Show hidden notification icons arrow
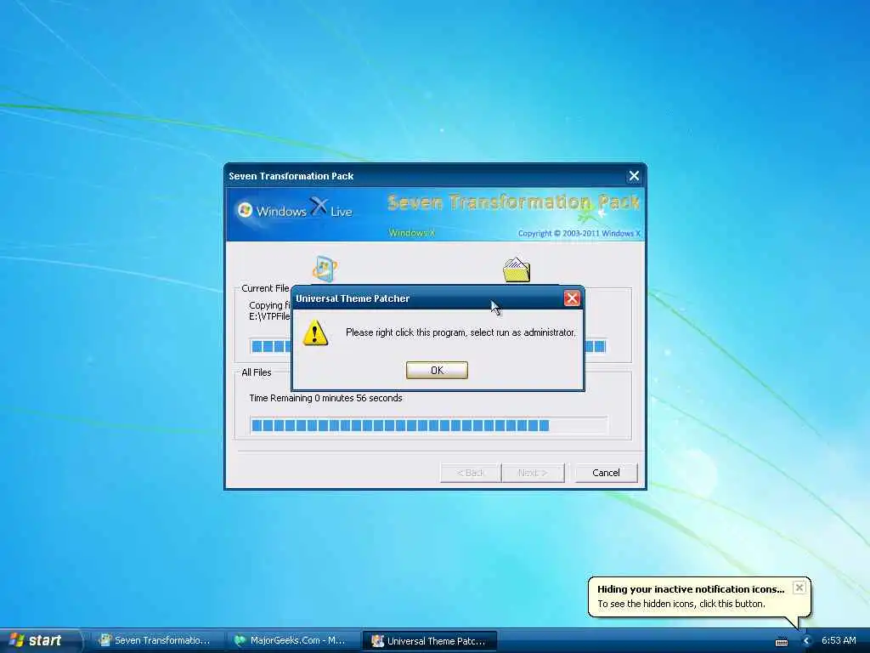This screenshot has width=870, height=653. coord(806,641)
